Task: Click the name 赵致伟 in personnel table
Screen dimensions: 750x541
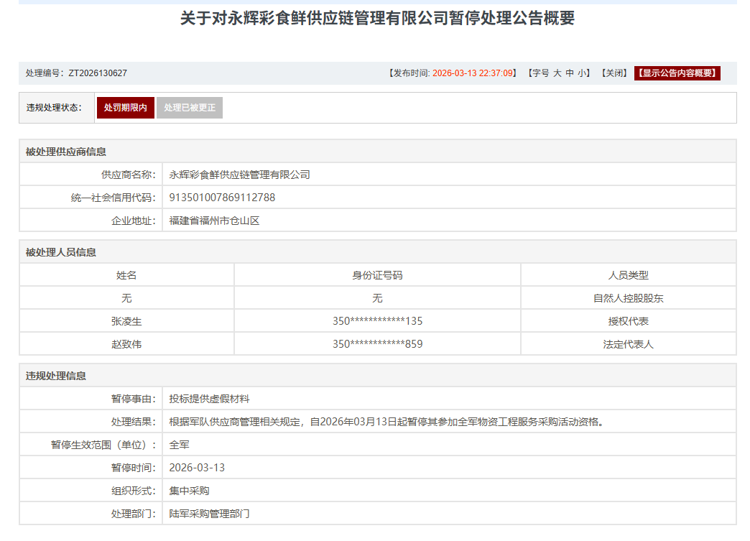Action: coord(126,344)
